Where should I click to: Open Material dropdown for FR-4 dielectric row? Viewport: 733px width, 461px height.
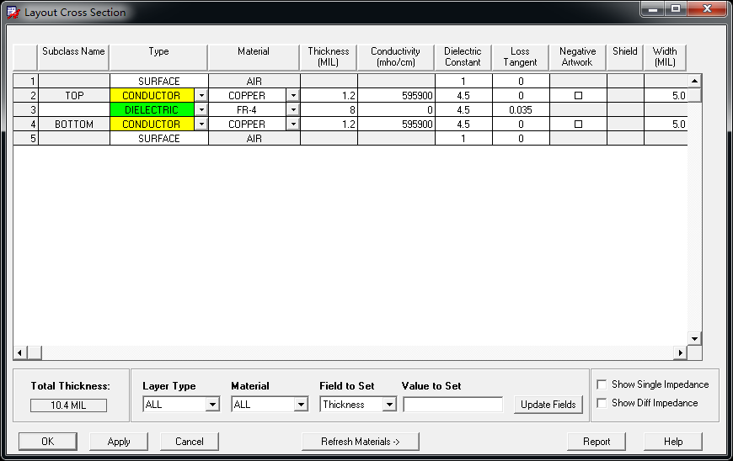(x=293, y=110)
